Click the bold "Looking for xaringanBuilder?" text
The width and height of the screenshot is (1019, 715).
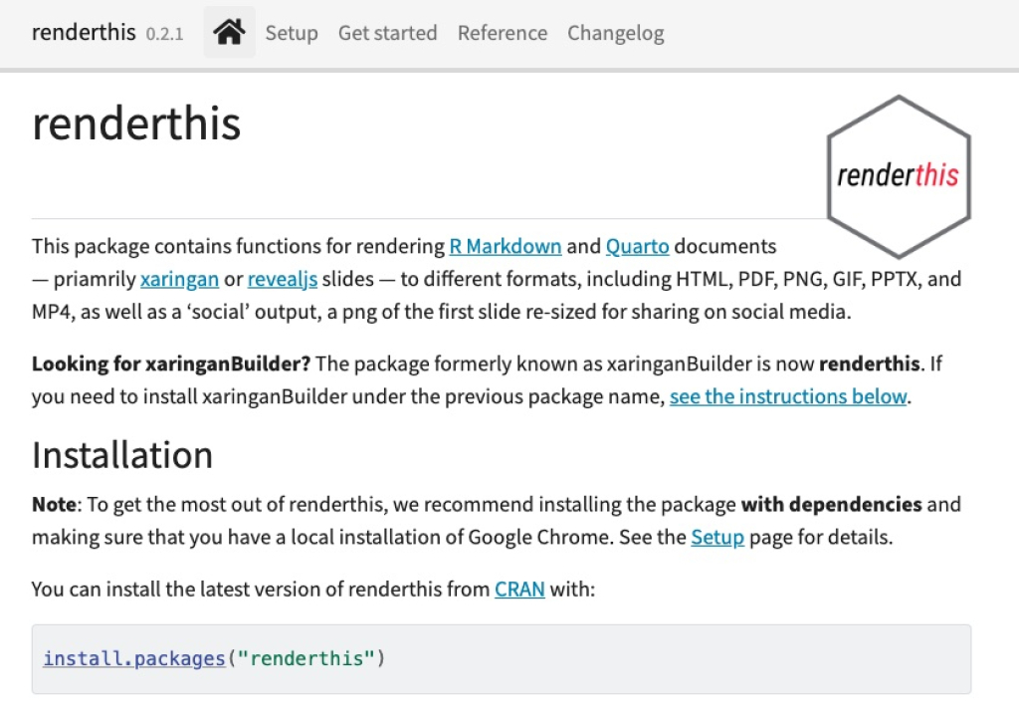171,363
